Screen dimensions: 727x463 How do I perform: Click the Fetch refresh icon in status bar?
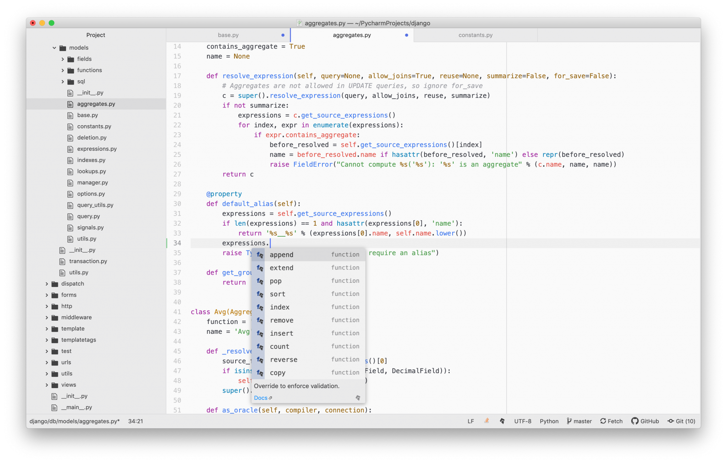tap(603, 421)
